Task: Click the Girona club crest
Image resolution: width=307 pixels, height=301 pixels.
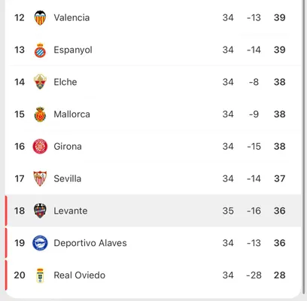Action: tap(40, 146)
